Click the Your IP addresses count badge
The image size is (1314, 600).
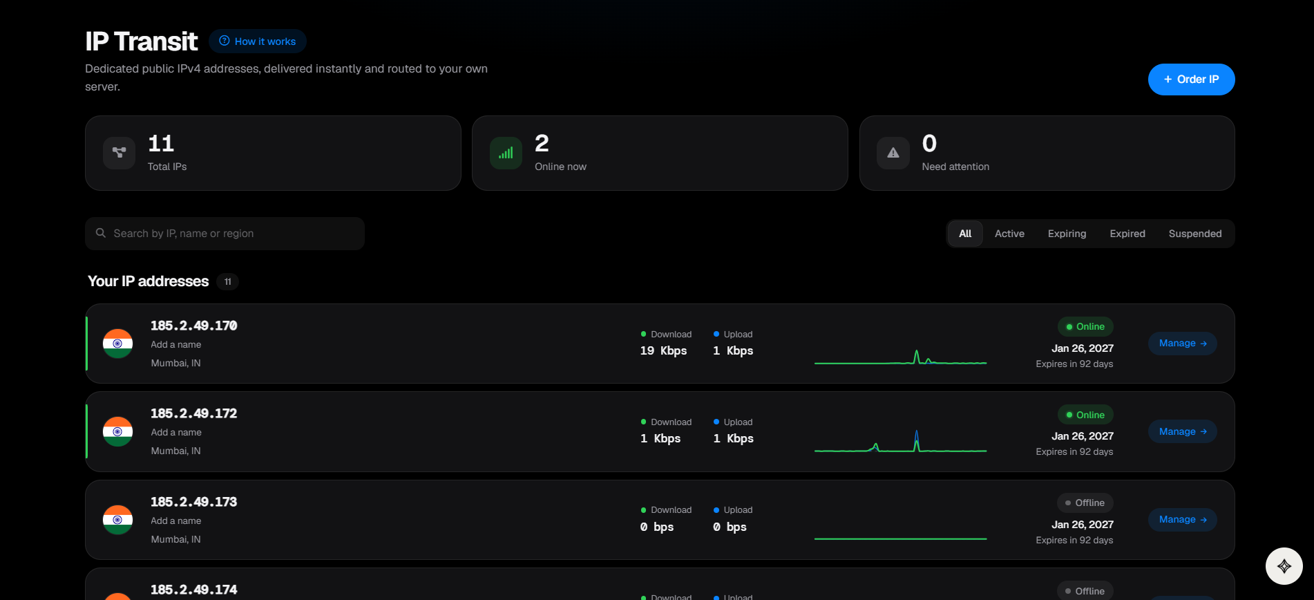click(227, 281)
